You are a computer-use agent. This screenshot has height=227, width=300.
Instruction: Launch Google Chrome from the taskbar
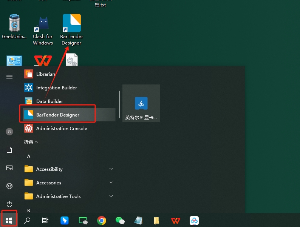point(102,221)
